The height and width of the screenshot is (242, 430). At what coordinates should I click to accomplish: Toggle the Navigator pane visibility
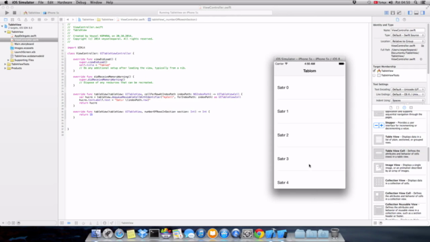410,13
